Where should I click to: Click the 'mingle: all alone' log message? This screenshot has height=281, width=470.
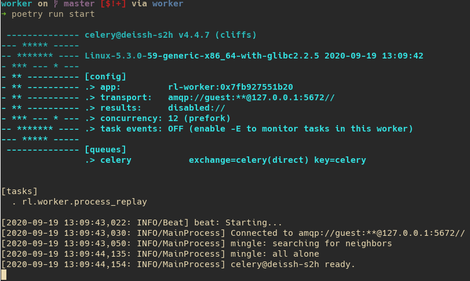[x=275, y=254]
